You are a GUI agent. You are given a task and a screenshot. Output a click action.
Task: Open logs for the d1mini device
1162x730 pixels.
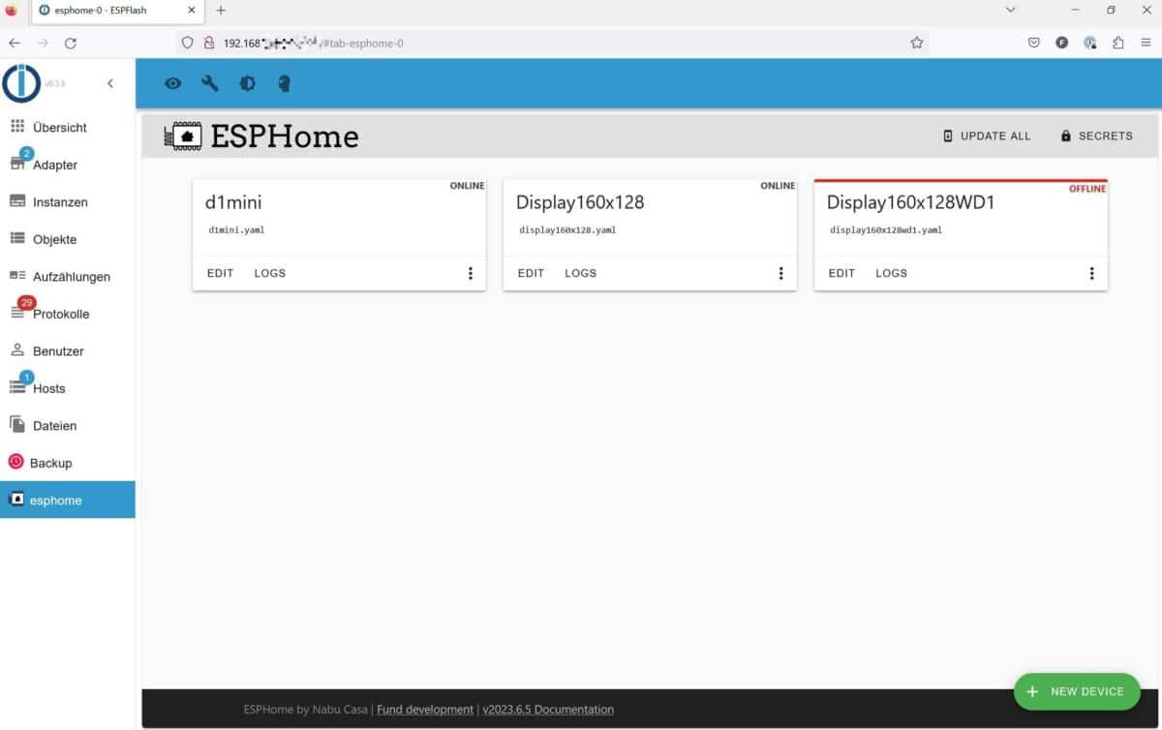(269, 273)
